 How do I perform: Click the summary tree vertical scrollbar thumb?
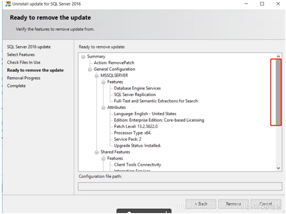[278, 92]
